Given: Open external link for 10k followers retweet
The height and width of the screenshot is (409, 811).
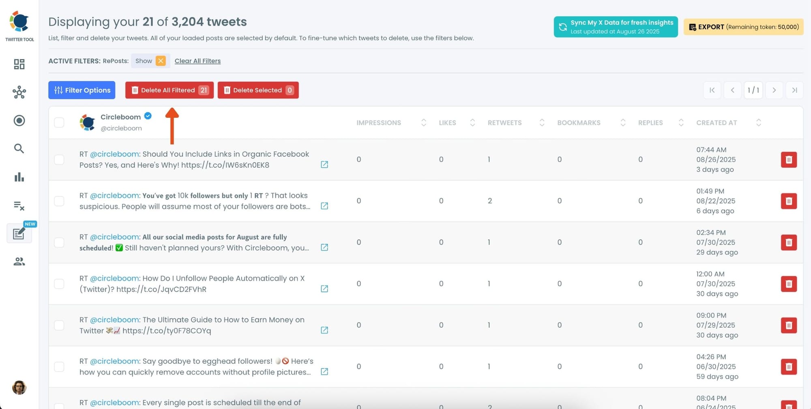Looking at the screenshot, I should pos(324,206).
